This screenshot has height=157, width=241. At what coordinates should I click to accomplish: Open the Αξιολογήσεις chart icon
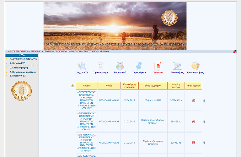coord(177,66)
